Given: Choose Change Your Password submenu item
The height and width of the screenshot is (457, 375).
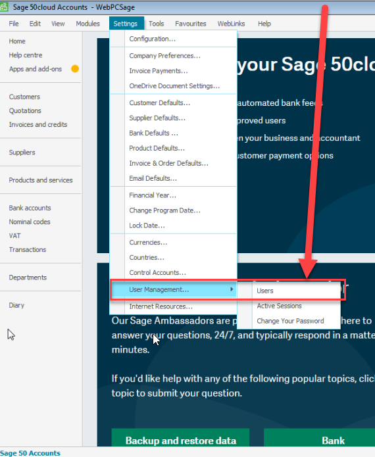Looking at the screenshot, I should point(289,321).
